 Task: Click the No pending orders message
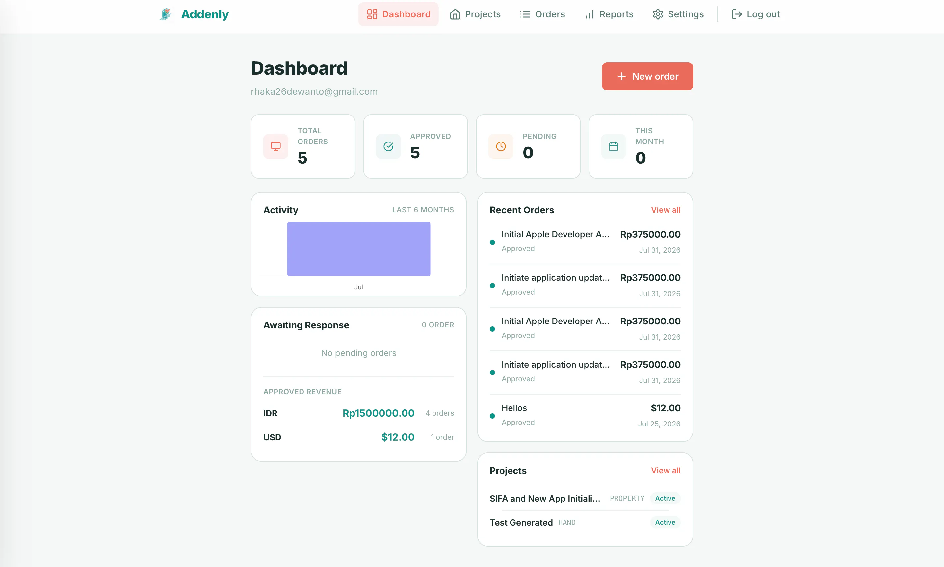pyautogui.click(x=358, y=353)
